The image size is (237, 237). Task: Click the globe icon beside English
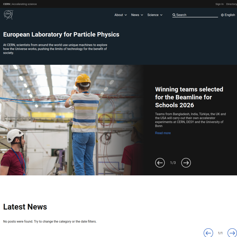coord(222,15)
